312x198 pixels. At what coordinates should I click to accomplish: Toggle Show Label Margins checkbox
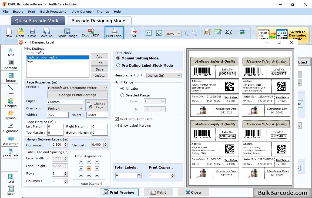click(117, 126)
